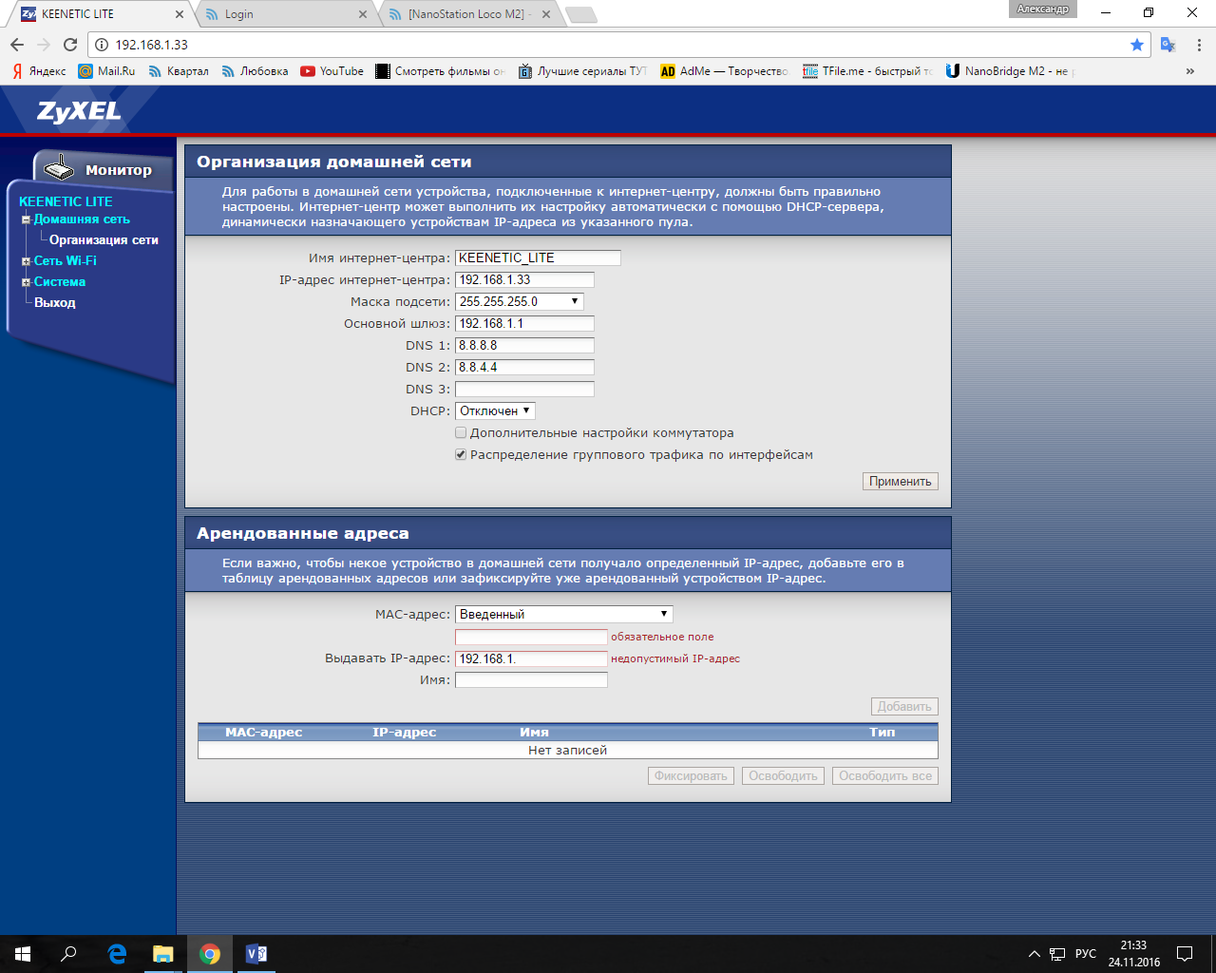Expand the Сеть Wi-Fi tree node
This screenshot has width=1216, height=973.
[27, 261]
